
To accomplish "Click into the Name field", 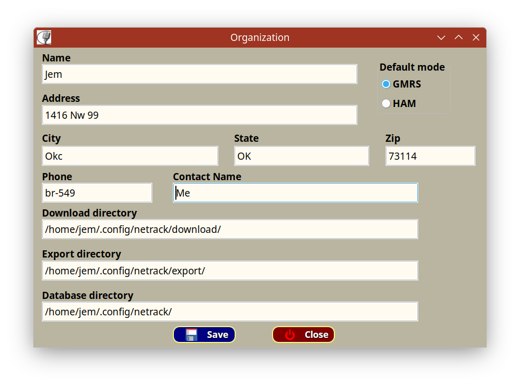I will tap(199, 74).
